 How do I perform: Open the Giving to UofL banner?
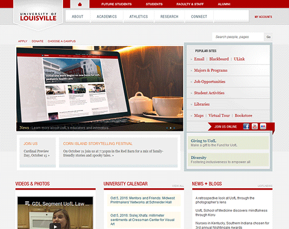click(x=228, y=143)
